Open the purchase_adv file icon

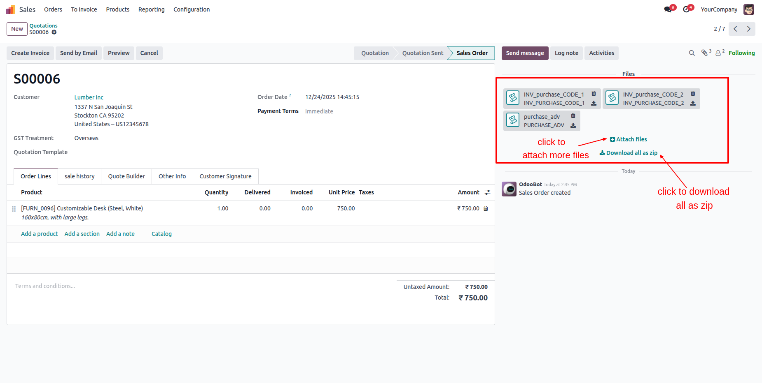(513, 120)
